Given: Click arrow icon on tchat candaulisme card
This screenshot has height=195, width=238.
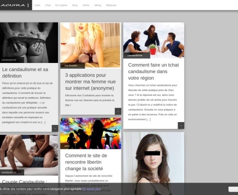Looking at the screenshot, I should click(181, 125).
